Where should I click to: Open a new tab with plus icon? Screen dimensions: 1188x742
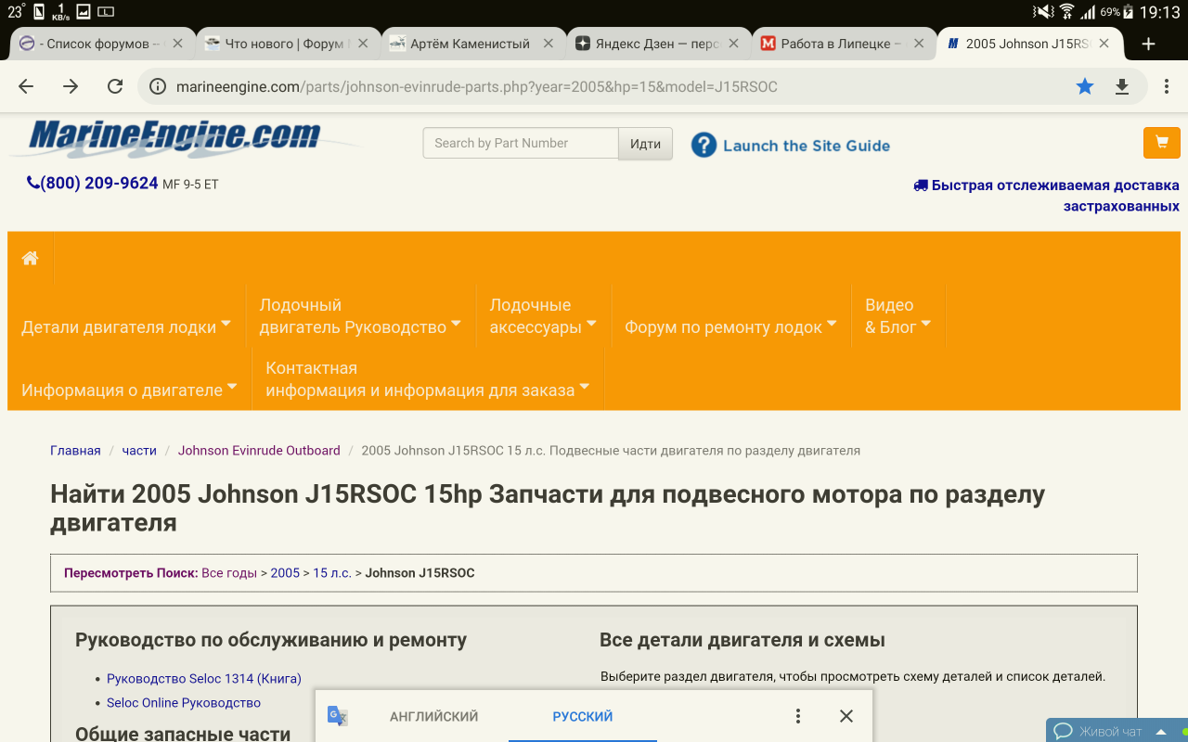pyautogui.click(x=1148, y=44)
